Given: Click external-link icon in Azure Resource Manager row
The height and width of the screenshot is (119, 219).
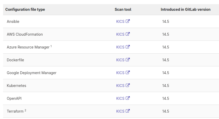Looking at the screenshot, I should pos(128,47).
